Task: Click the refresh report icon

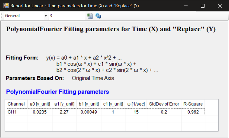Action: [x=98, y=16]
